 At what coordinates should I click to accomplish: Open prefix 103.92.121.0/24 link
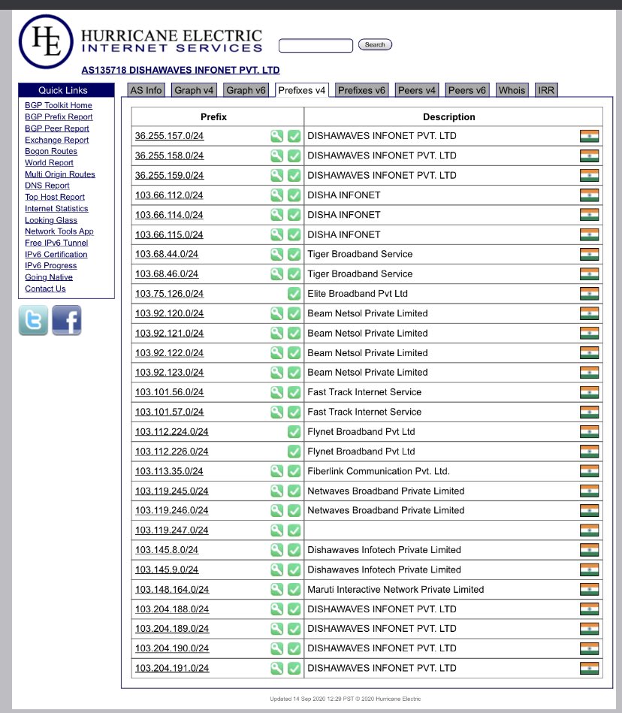click(169, 334)
